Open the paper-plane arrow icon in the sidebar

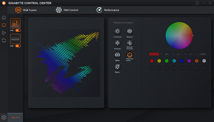4,33
